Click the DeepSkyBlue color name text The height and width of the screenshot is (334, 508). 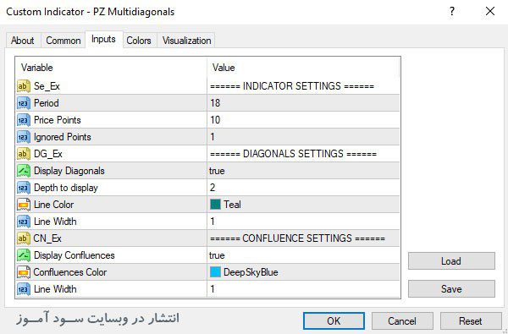pyautogui.click(x=251, y=272)
